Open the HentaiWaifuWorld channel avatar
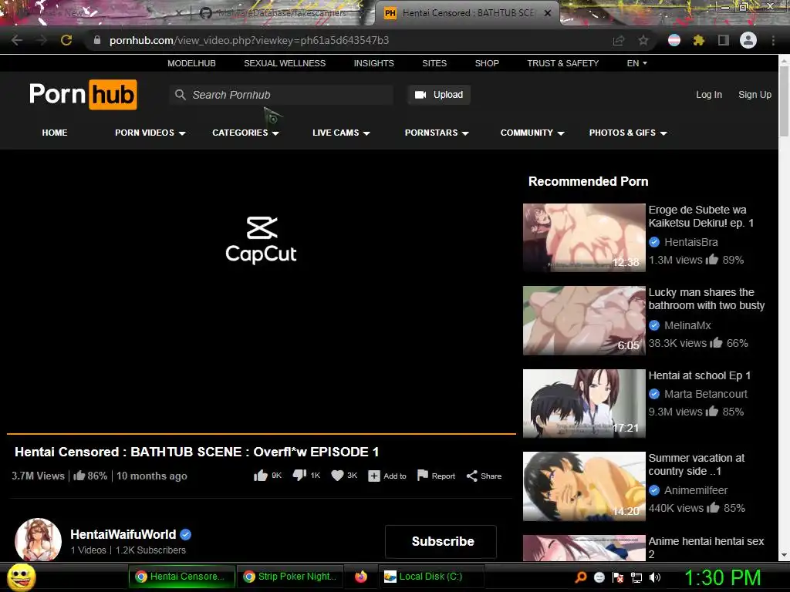The height and width of the screenshot is (592, 790). coord(39,540)
